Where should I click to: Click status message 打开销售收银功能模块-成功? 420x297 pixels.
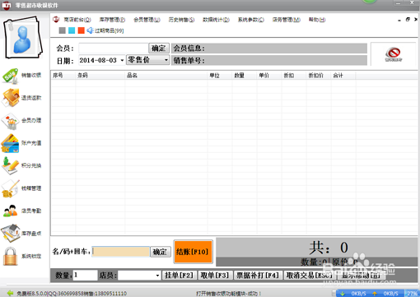coord(228,294)
